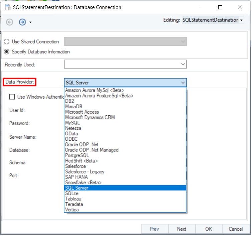252x236 pixels.
Task: Select Specify Database Information radio button
Action: pos(7,52)
